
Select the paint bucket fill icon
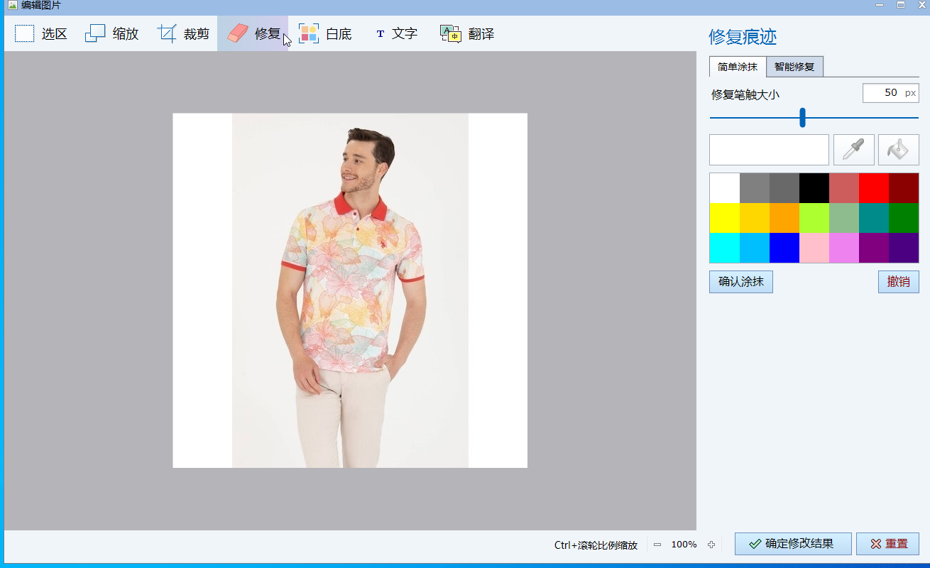(899, 150)
